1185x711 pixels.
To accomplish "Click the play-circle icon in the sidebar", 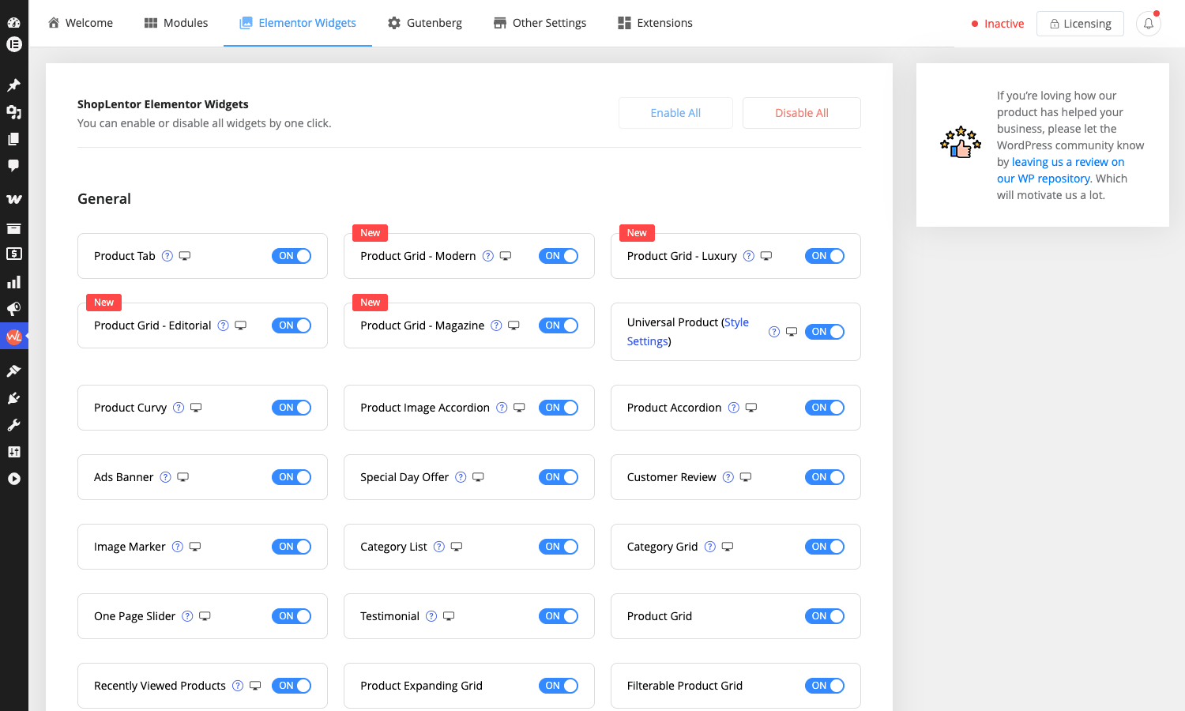I will click(x=13, y=479).
